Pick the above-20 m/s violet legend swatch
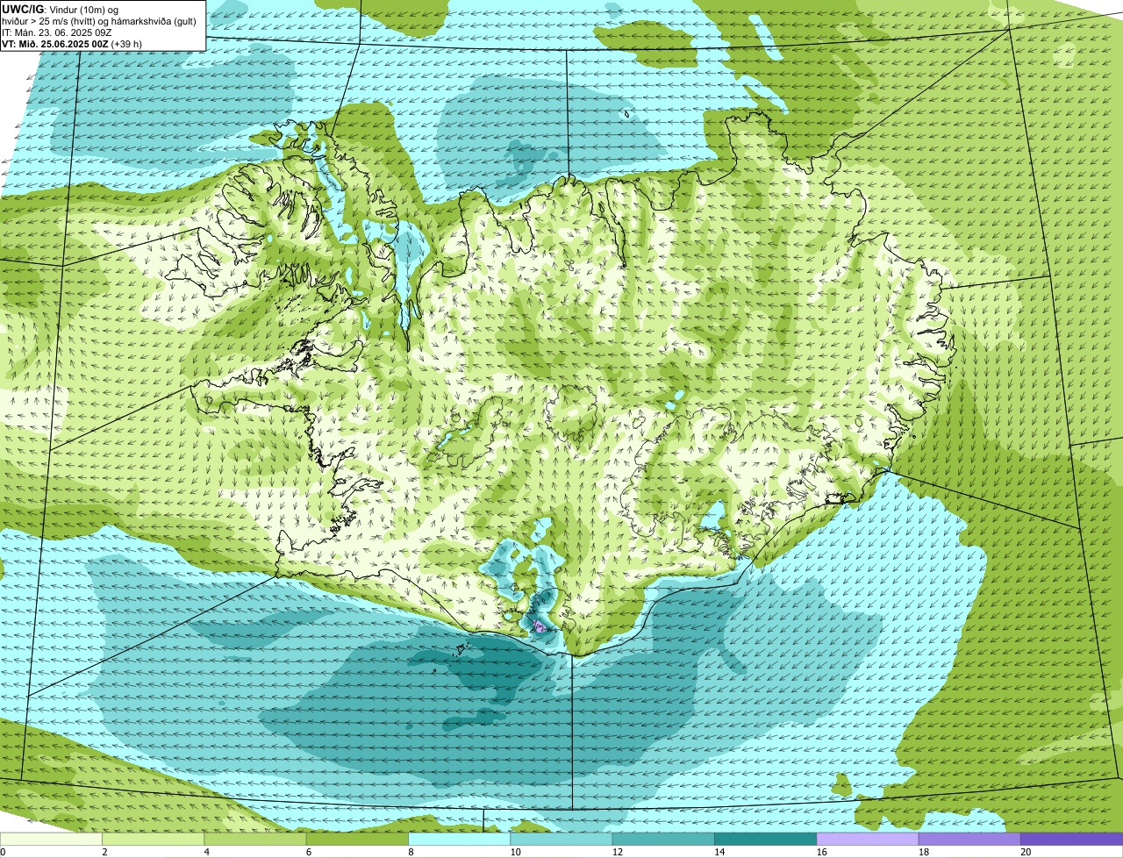The height and width of the screenshot is (858, 1123). tap(1072, 839)
